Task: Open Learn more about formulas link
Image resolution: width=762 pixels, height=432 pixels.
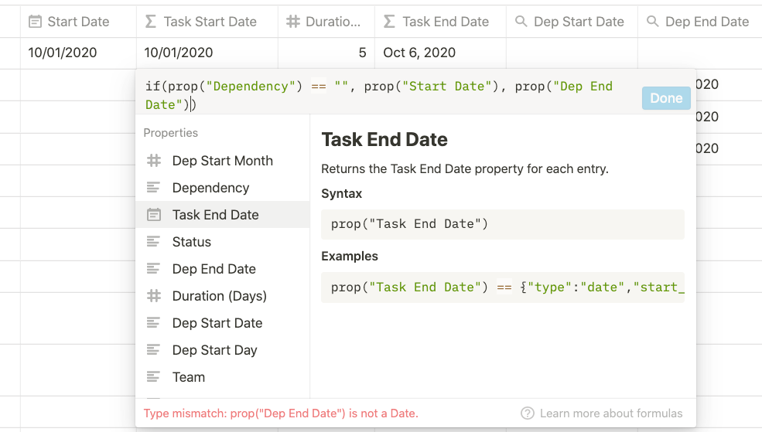Action: (x=610, y=413)
